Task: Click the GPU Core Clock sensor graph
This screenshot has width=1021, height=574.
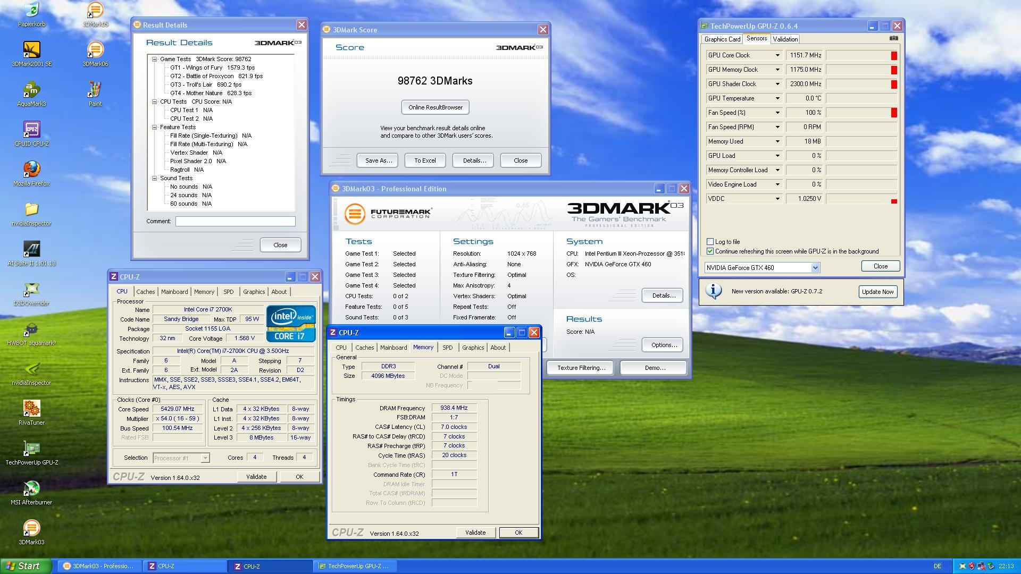Action: (x=861, y=55)
